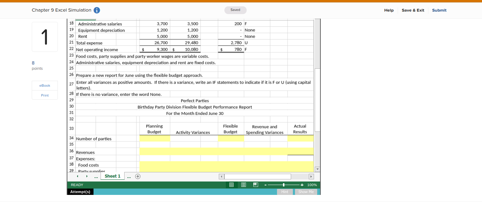Go to previous sheet tab arrow
Viewport: 482px width, 203px height.
pos(78,176)
